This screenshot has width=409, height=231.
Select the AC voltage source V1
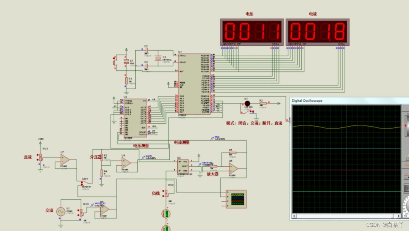pyautogui.click(x=61, y=211)
